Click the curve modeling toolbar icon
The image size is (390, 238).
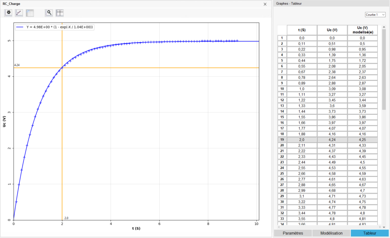tap(19, 13)
